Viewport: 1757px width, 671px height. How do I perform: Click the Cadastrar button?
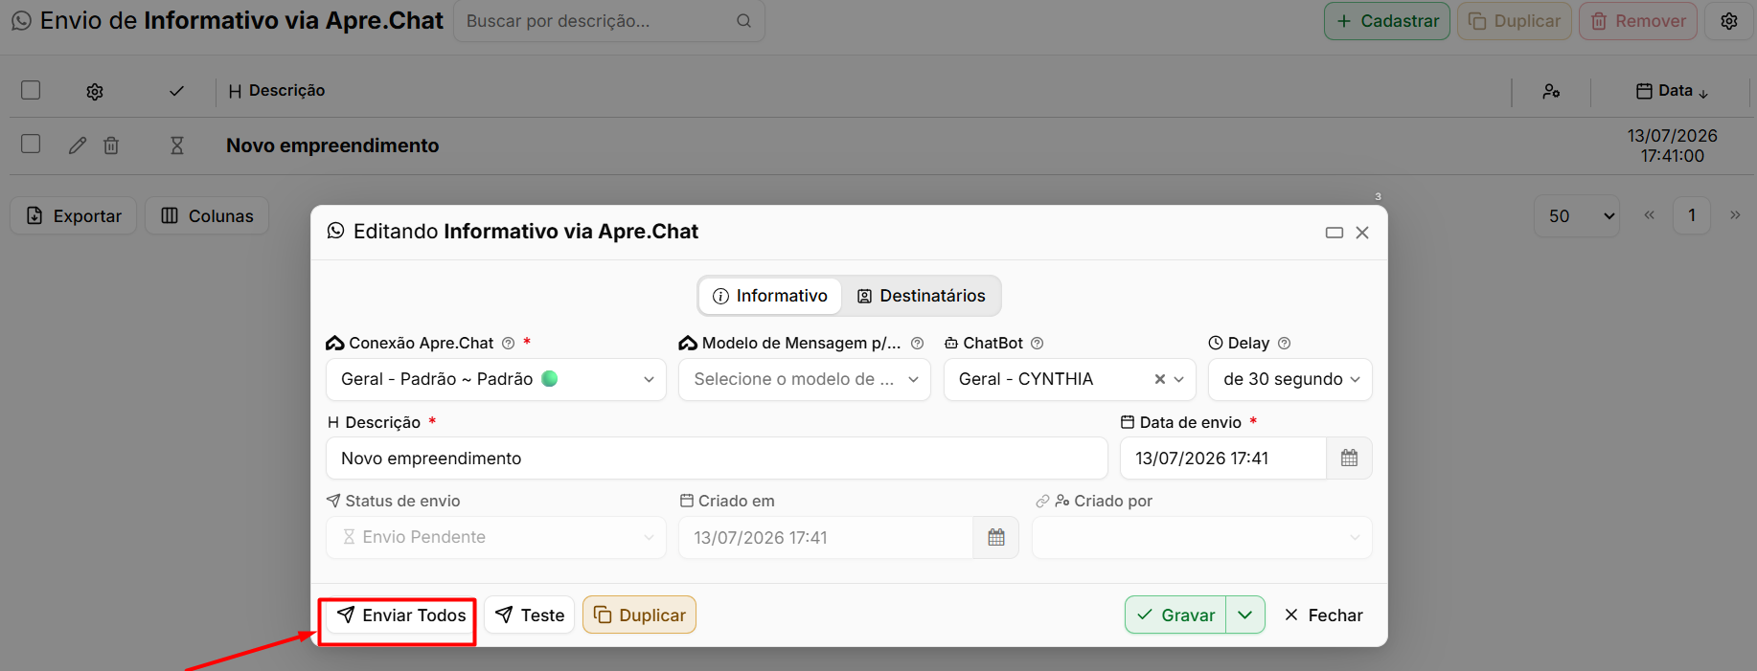pyautogui.click(x=1387, y=21)
